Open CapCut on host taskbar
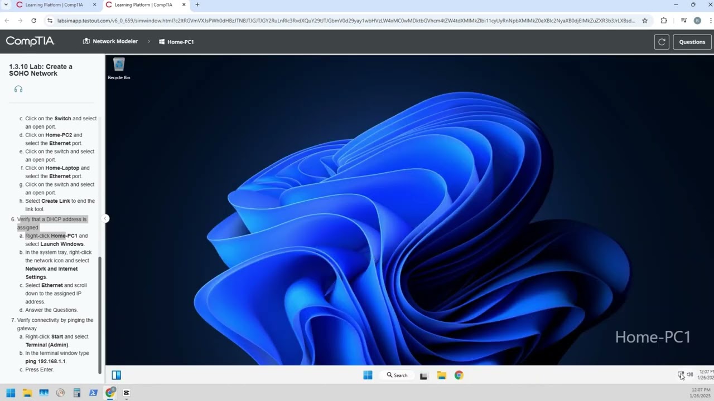Image resolution: width=714 pixels, height=401 pixels. coord(127,393)
